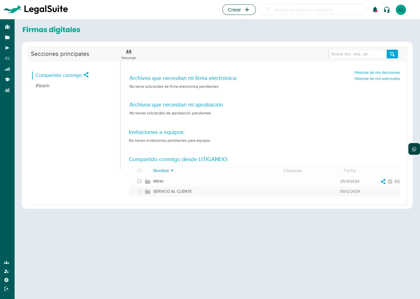
Task: Check the SERVICIO AL CLIENTE checkbox
Action: tap(139, 191)
